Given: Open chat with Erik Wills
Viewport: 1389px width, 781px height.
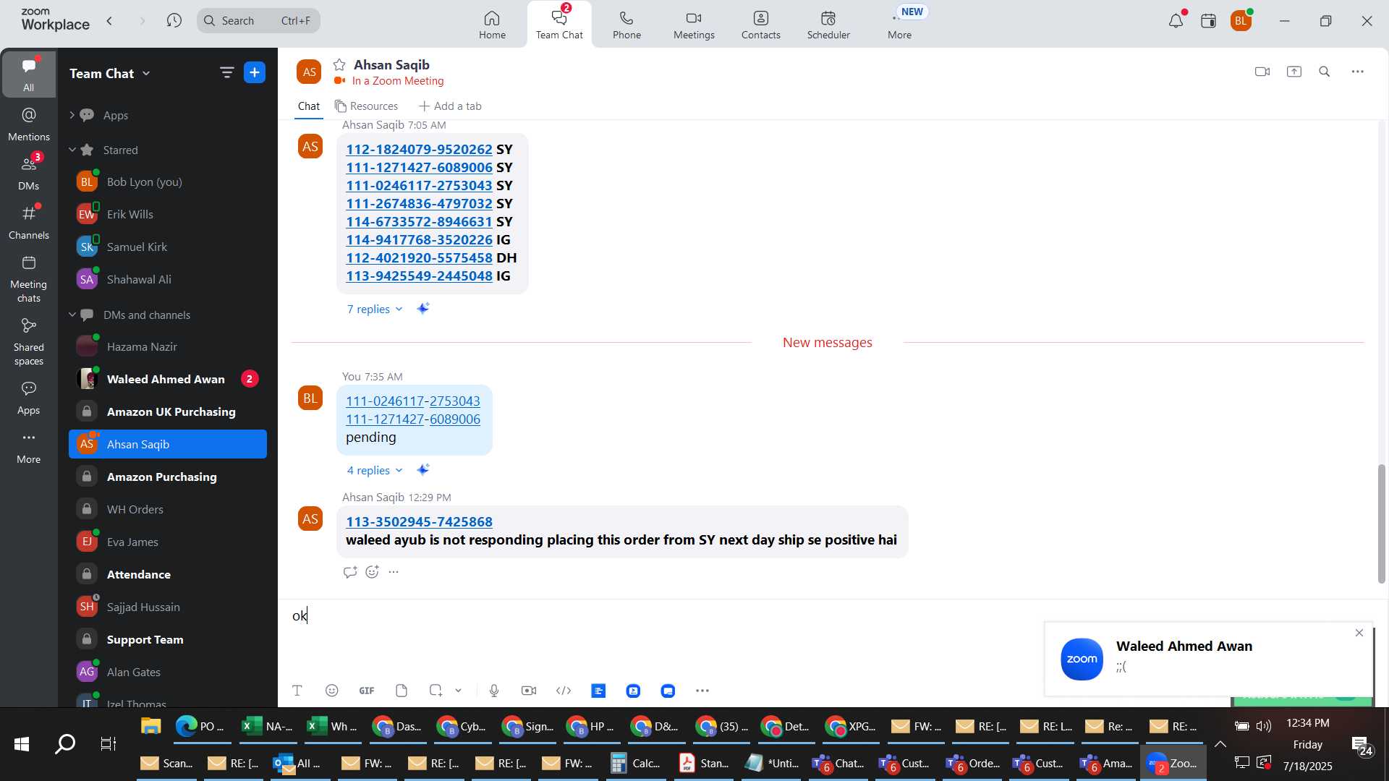Looking at the screenshot, I should [168, 214].
